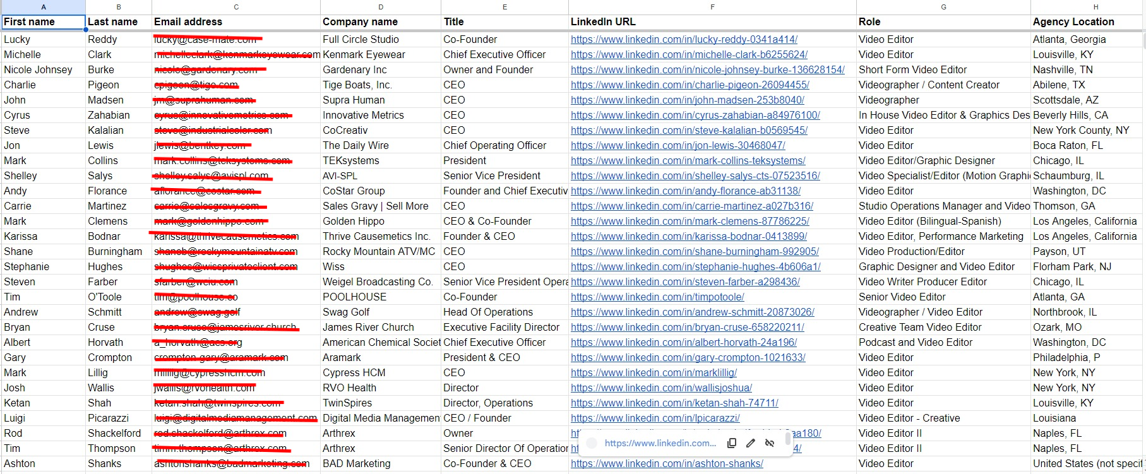Select the "Scottsdale, AZ" location cell
Image resolution: width=1146 pixels, height=474 pixels.
coord(1087,100)
